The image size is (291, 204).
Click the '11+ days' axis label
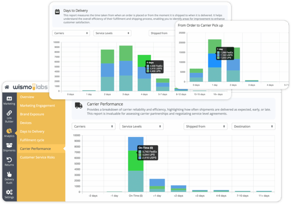(x=264, y=196)
